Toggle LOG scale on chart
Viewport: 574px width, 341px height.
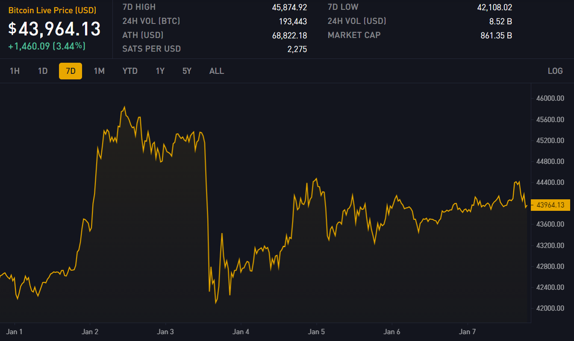point(555,71)
